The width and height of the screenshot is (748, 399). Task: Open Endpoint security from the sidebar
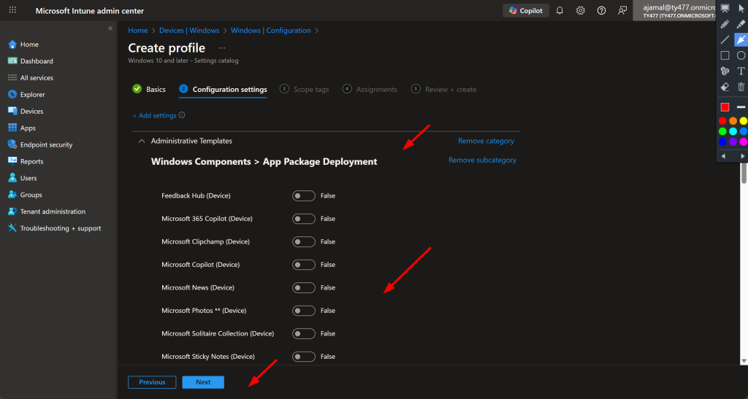click(x=46, y=144)
